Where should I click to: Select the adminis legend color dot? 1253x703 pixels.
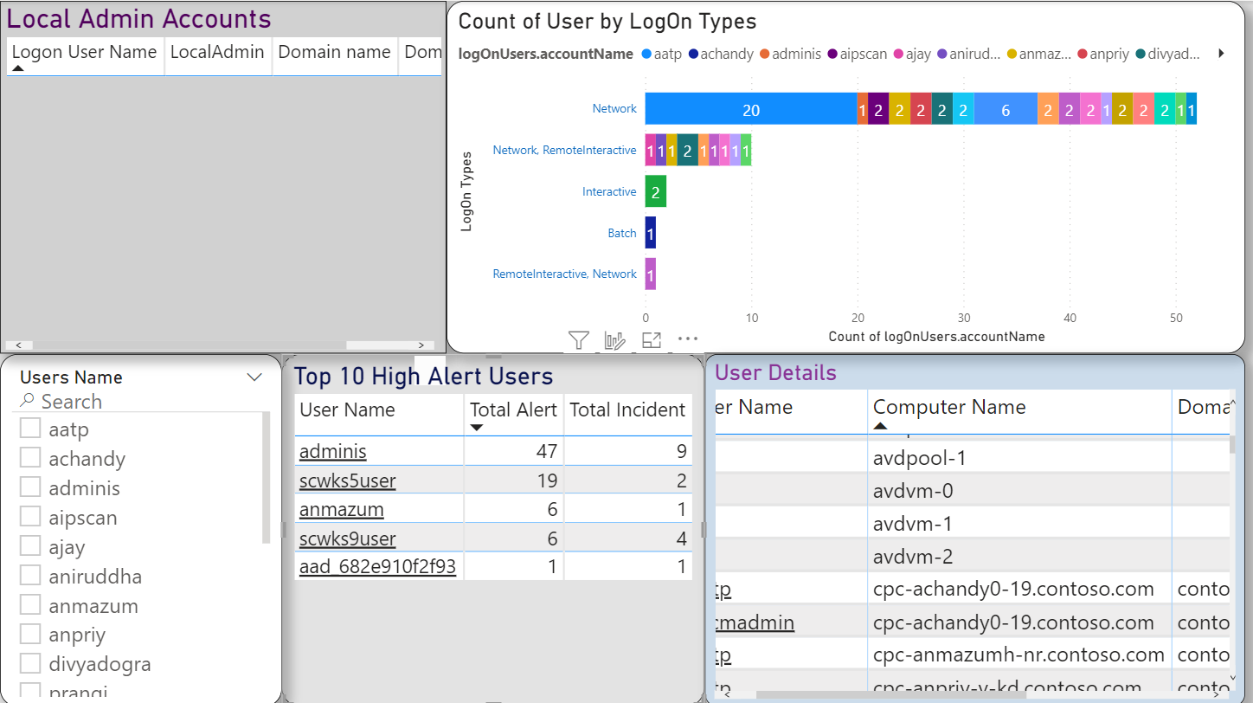(x=765, y=54)
